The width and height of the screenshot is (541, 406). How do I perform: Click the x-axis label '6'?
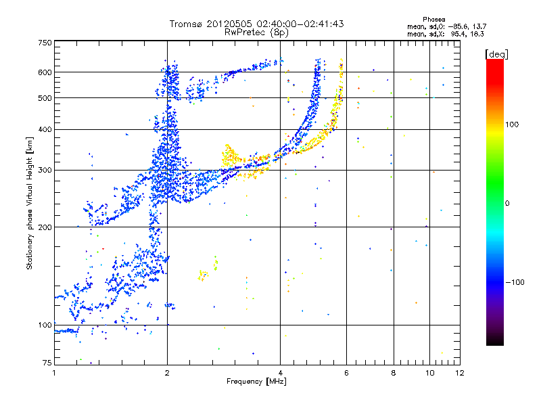(x=346, y=373)
